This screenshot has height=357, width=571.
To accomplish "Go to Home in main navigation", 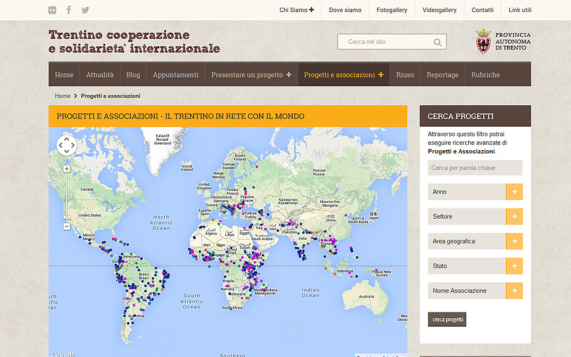I will click(64, 75).
